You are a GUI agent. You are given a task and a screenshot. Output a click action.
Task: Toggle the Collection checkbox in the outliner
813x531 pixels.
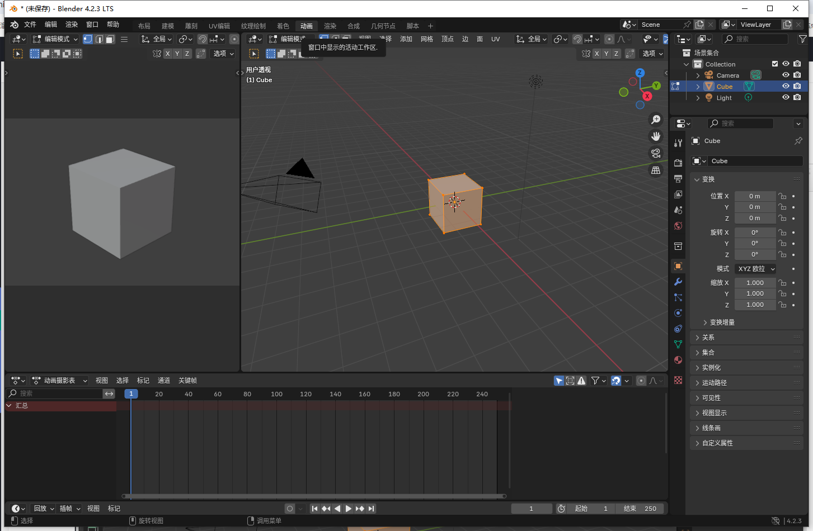pos(775,64)
